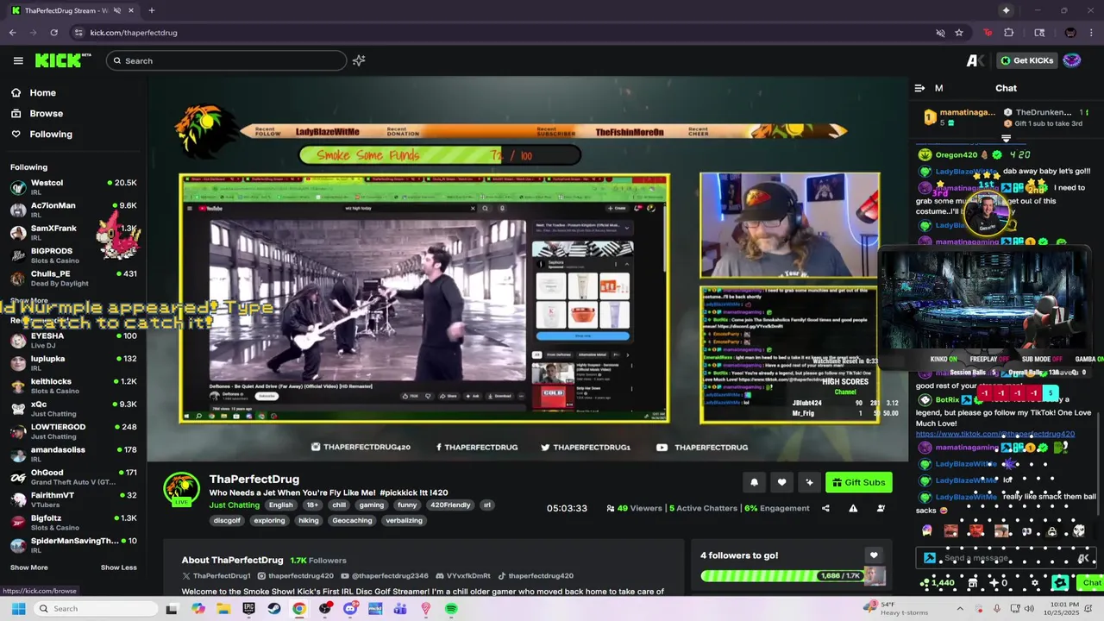Select the eyes emote in chat
This screenshot has height=621, width=1104.
click(1026, 531)
